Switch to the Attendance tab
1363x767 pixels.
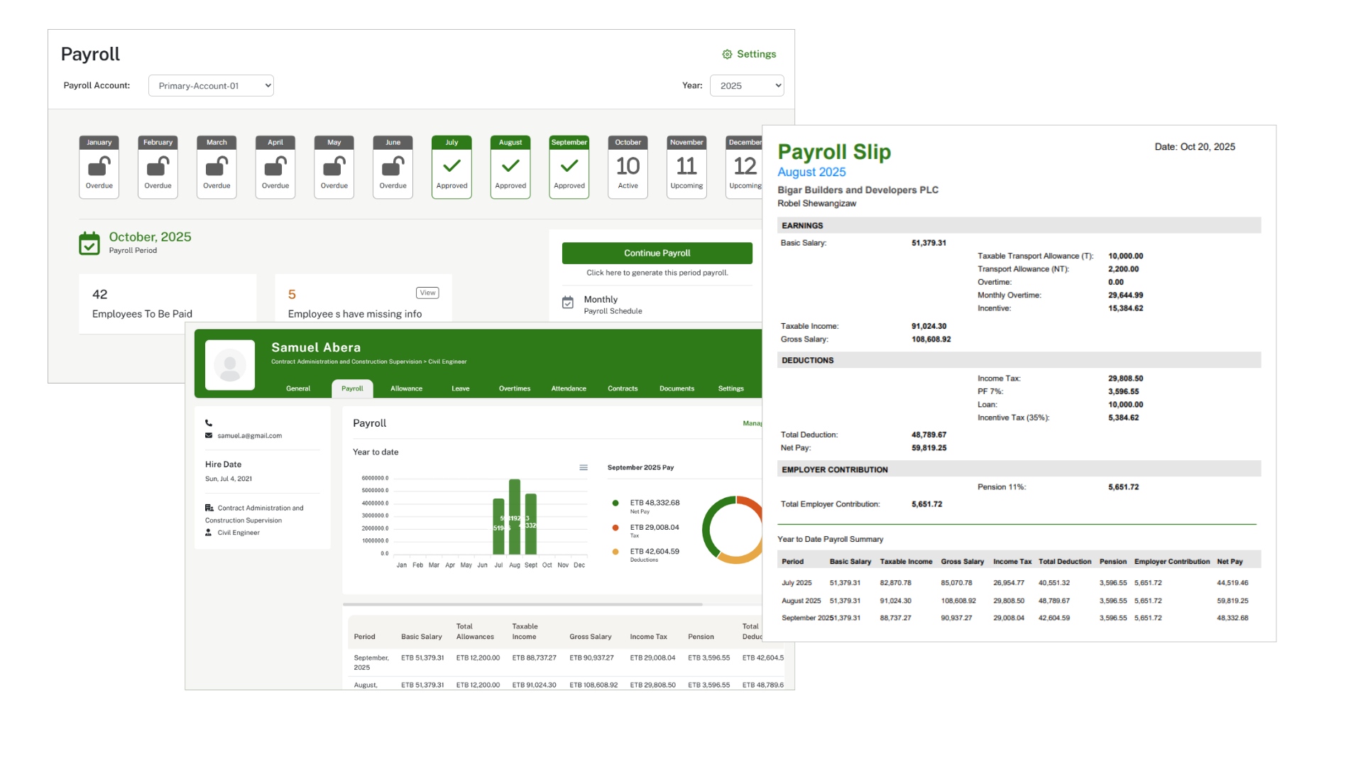(x=569, y=388)
